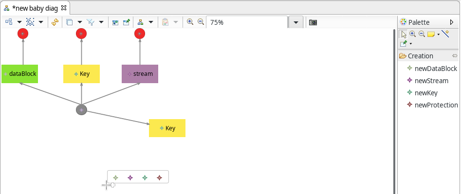The image size is (461, 194).
Task: Click the Layers toolbar icon
Action: [x=70, y=22]
